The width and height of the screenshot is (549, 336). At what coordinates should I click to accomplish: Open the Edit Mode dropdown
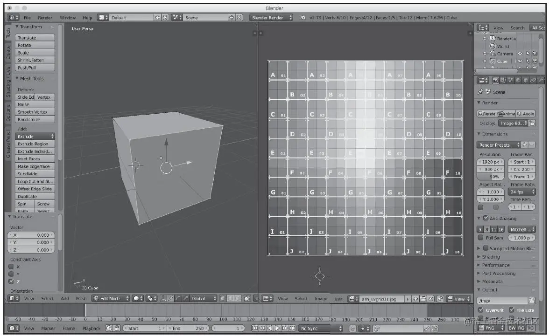click(111, 298)
